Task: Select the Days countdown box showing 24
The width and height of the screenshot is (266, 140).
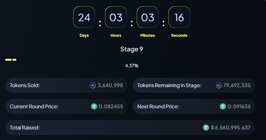Action: (x=84, y=17)
